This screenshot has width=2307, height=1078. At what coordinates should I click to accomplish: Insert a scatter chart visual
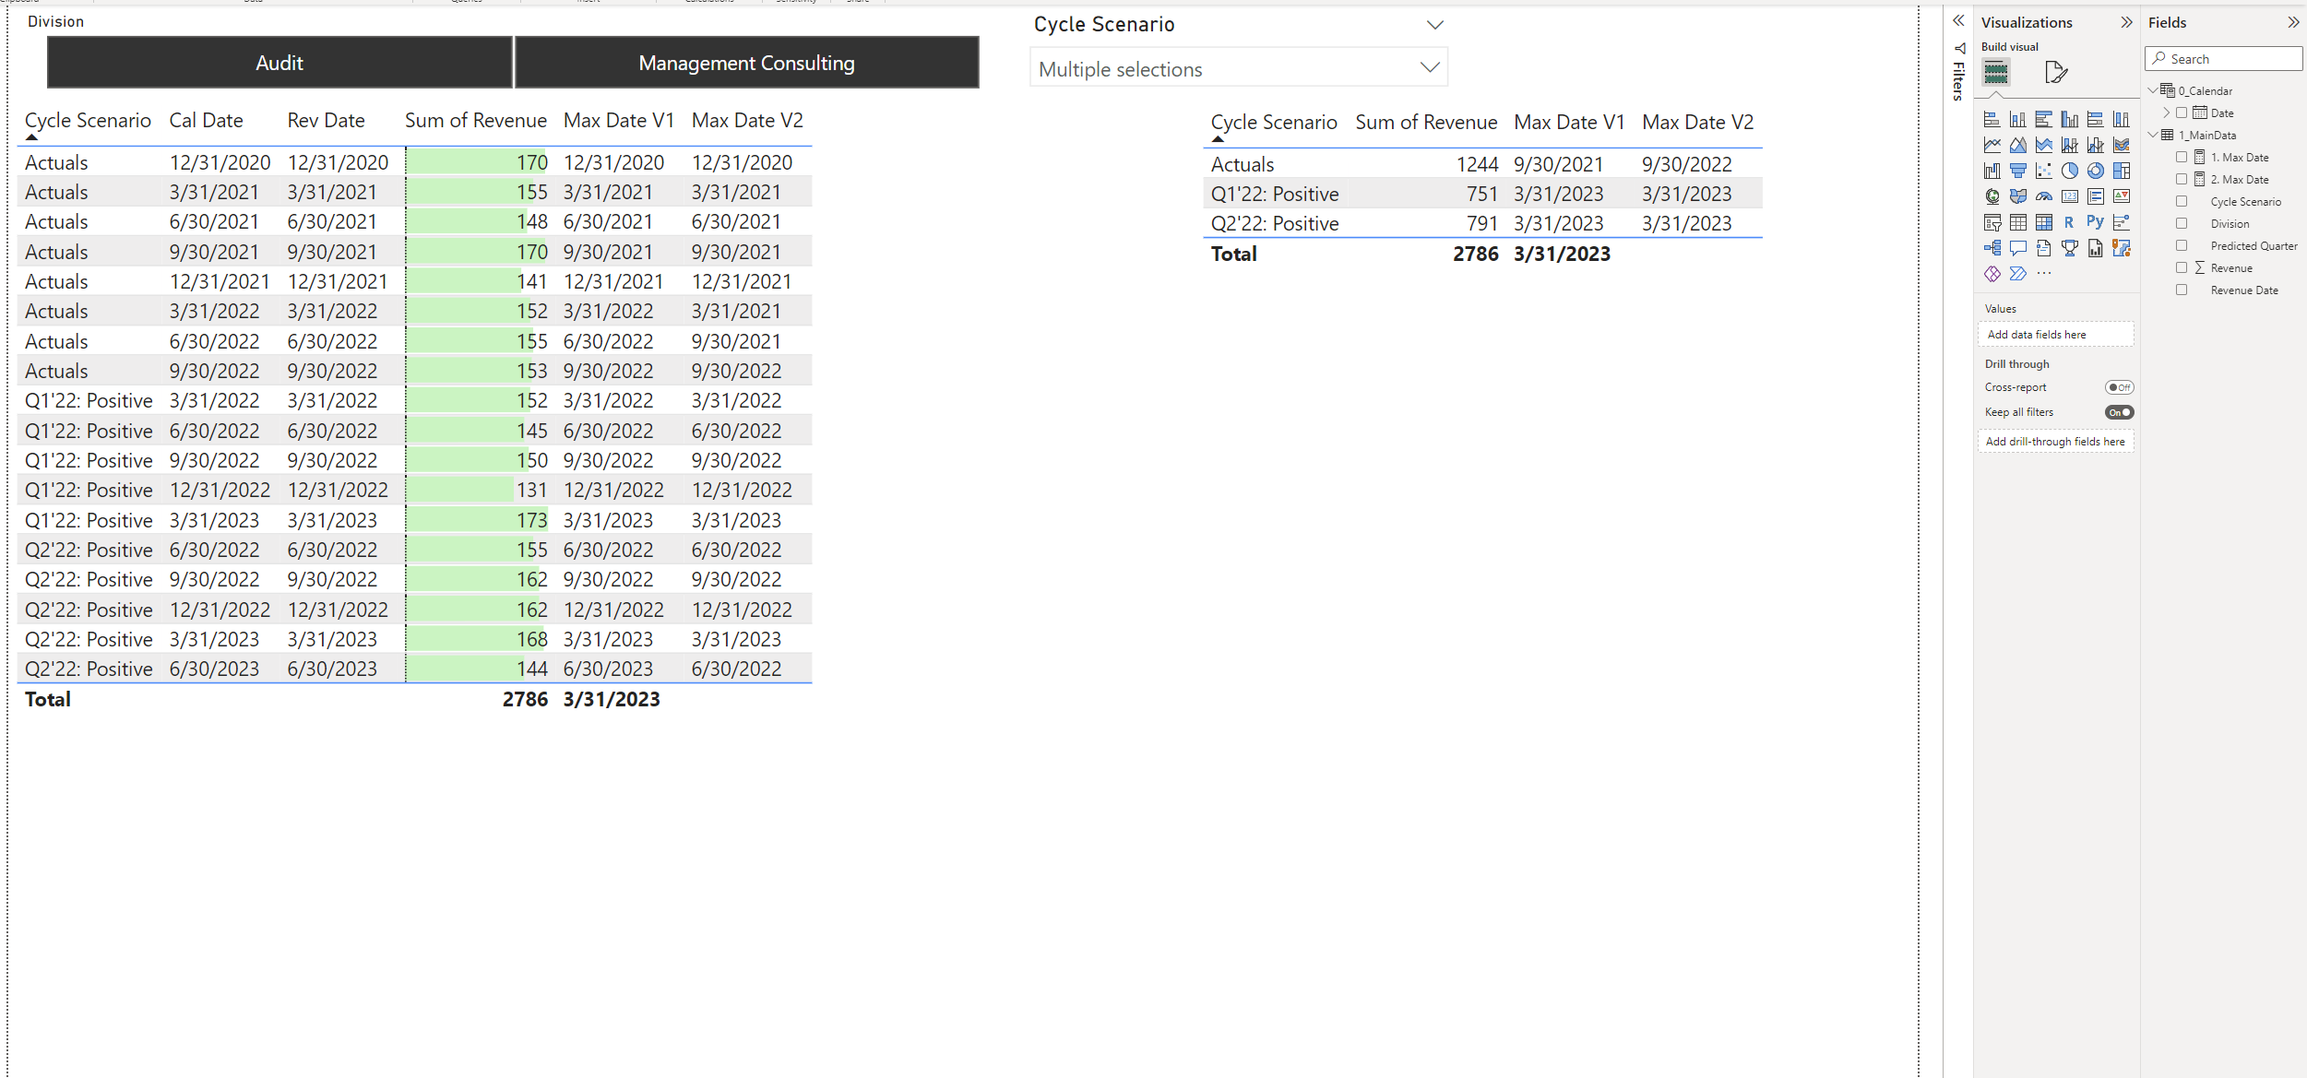(x=2043, y=171)
